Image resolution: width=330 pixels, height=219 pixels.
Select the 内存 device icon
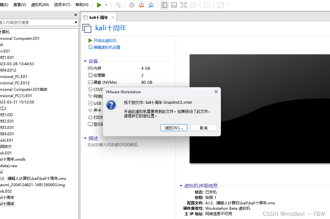pos(90,68)
